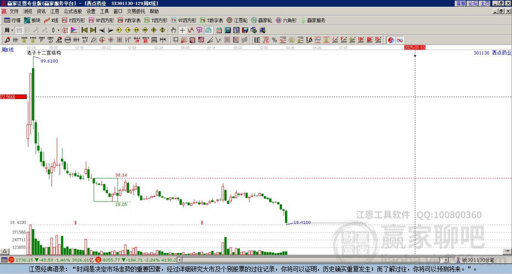Click the keyboard icon in status bar
Image resolution: width=512 pixels, height=274 pixels.
pos(4,260)
